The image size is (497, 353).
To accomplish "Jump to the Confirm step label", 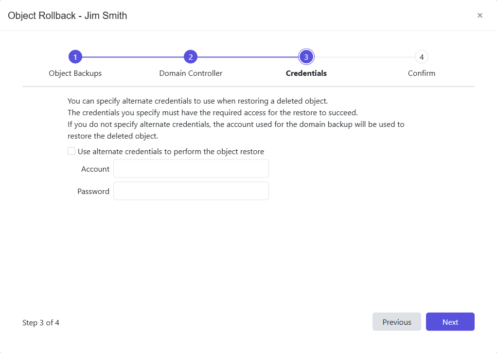I will point(421,73).
